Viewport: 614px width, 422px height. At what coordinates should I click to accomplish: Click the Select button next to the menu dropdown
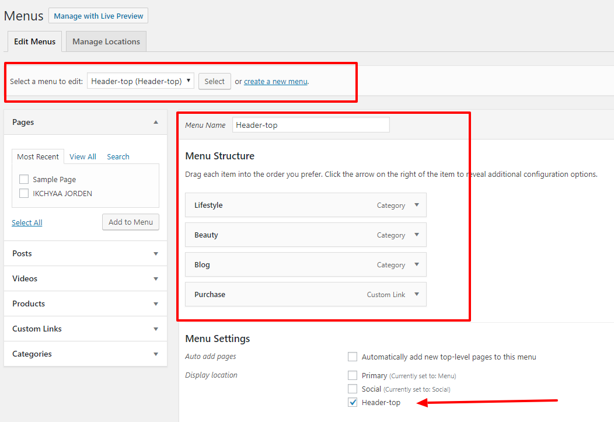pos(215,82)
